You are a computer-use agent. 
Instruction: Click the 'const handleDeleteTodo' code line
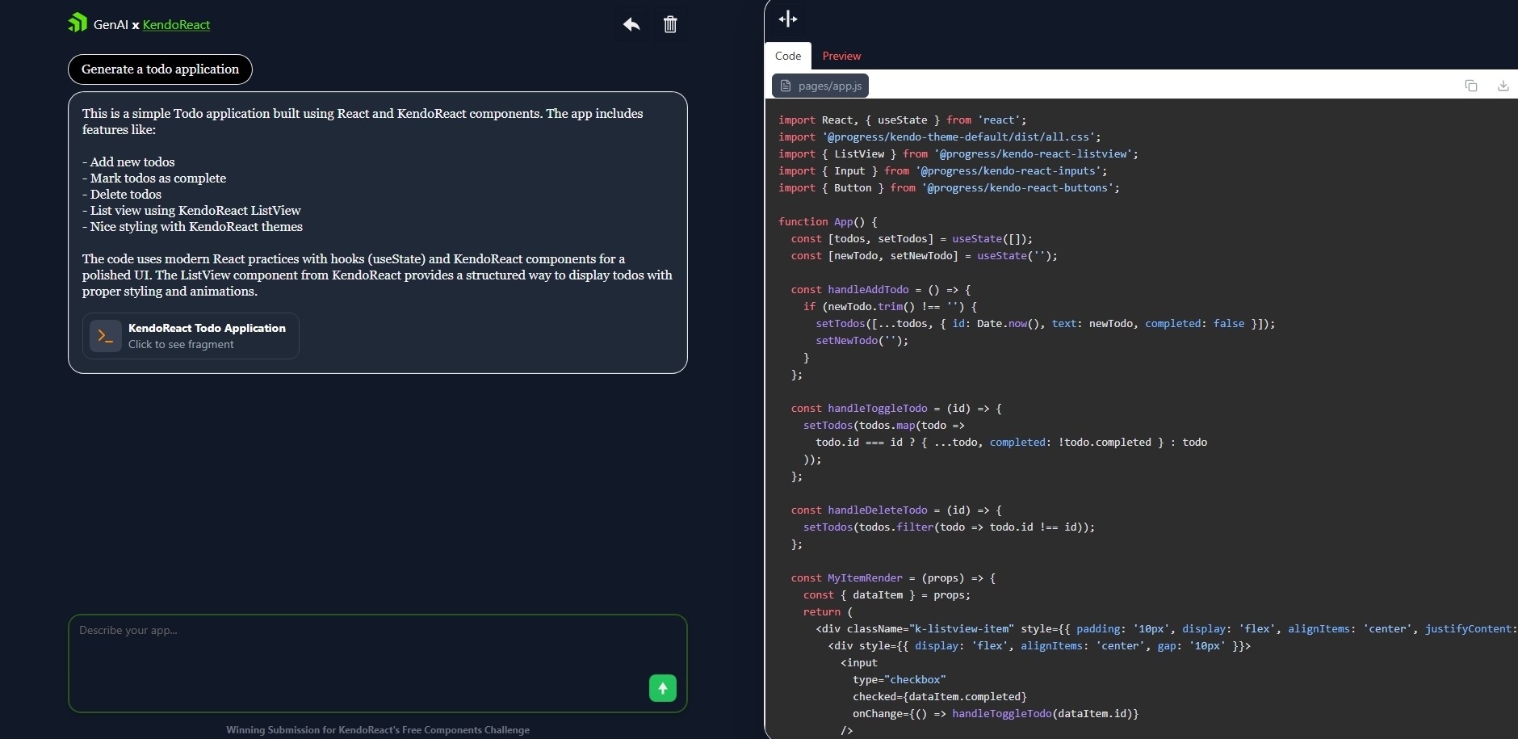click(x=896, y=510)
